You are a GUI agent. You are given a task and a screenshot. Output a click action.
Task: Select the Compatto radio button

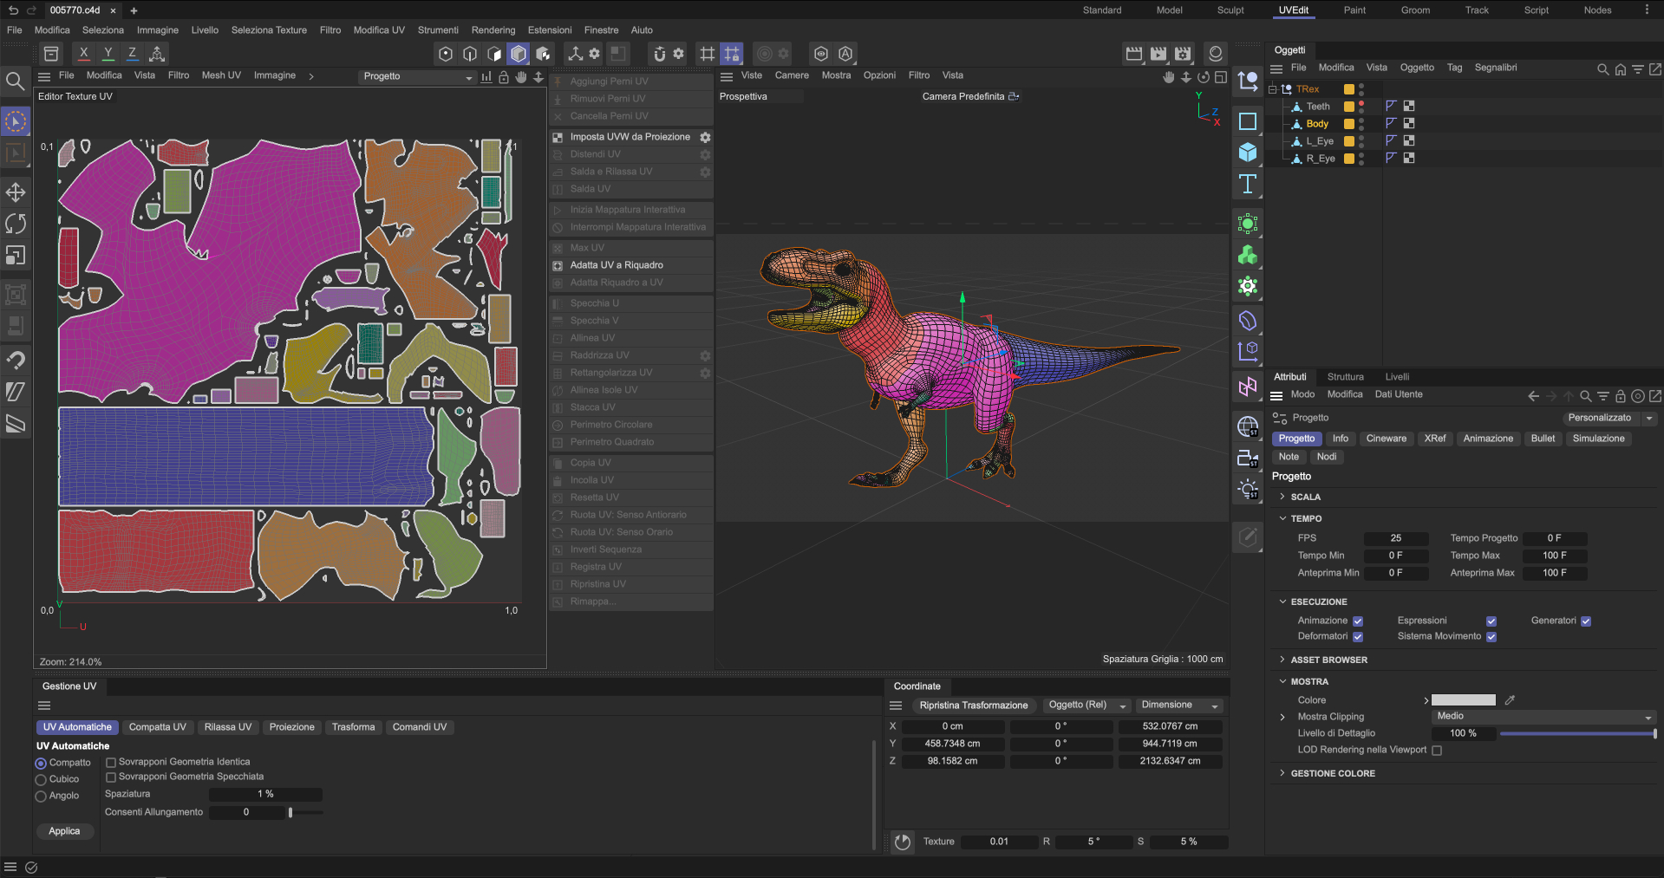tap(41, 764)
